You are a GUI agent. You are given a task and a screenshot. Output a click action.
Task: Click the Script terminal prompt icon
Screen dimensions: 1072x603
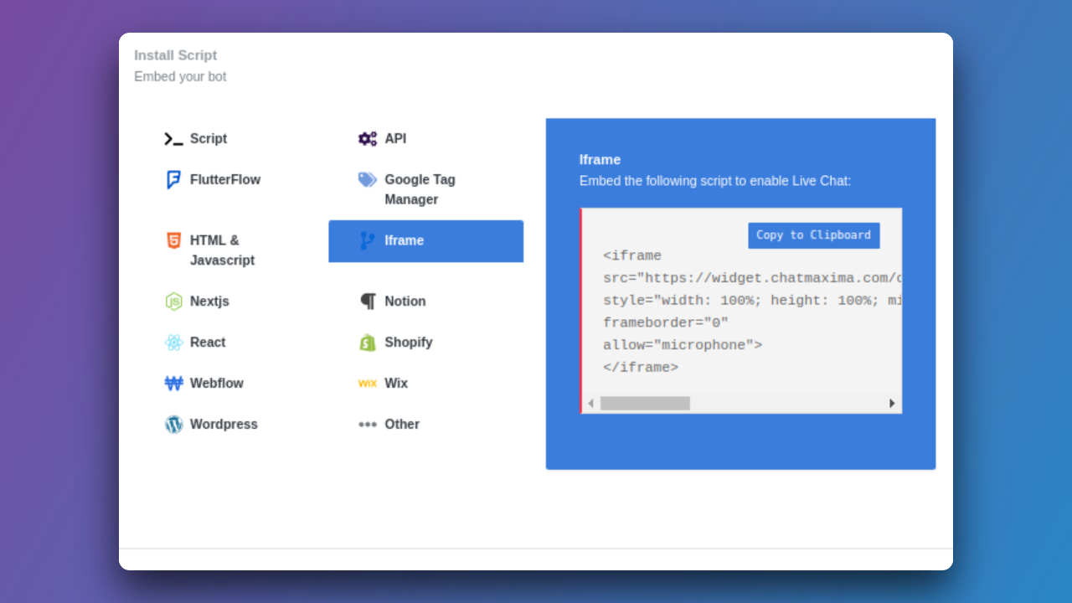pos(173,139)
